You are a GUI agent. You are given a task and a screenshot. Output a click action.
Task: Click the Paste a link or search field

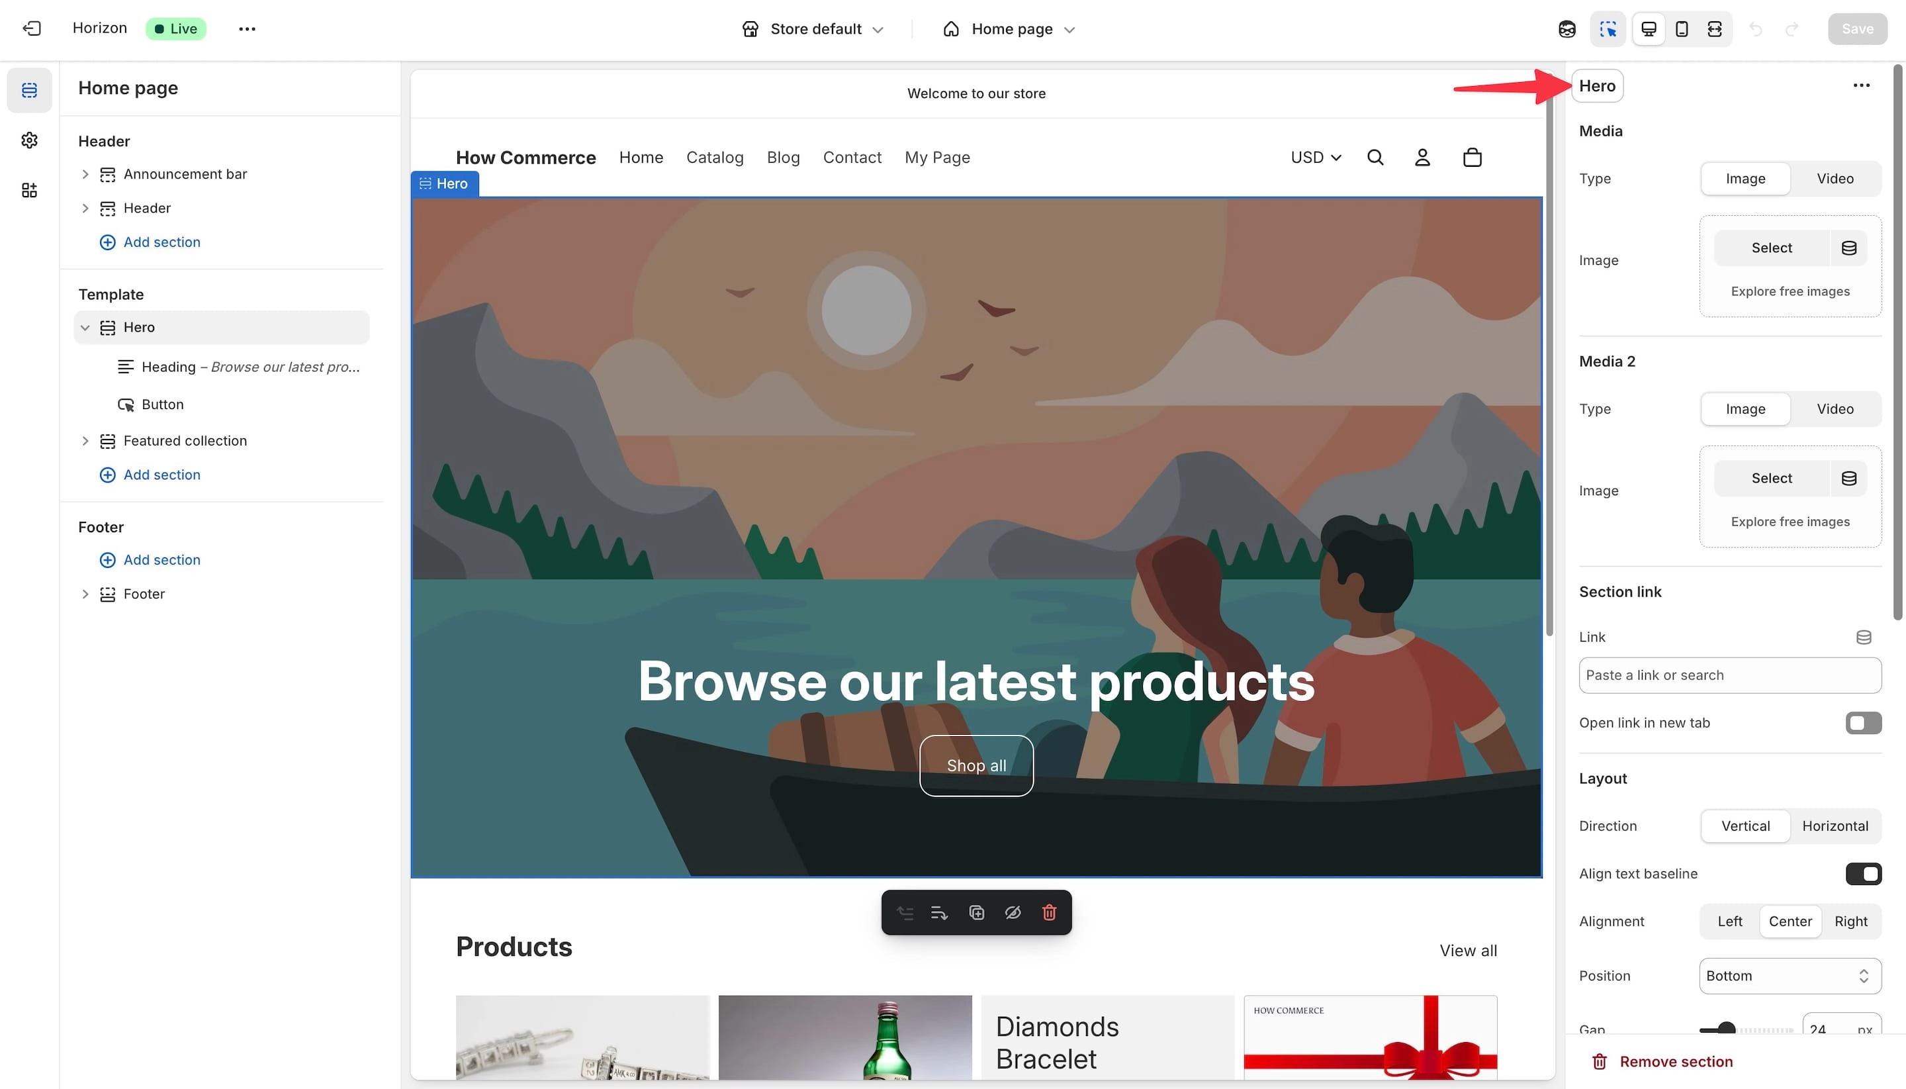pos(1730,675)
